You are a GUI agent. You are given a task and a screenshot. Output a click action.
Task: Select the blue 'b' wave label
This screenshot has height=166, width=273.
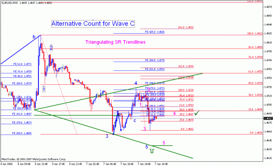(34, 37)
